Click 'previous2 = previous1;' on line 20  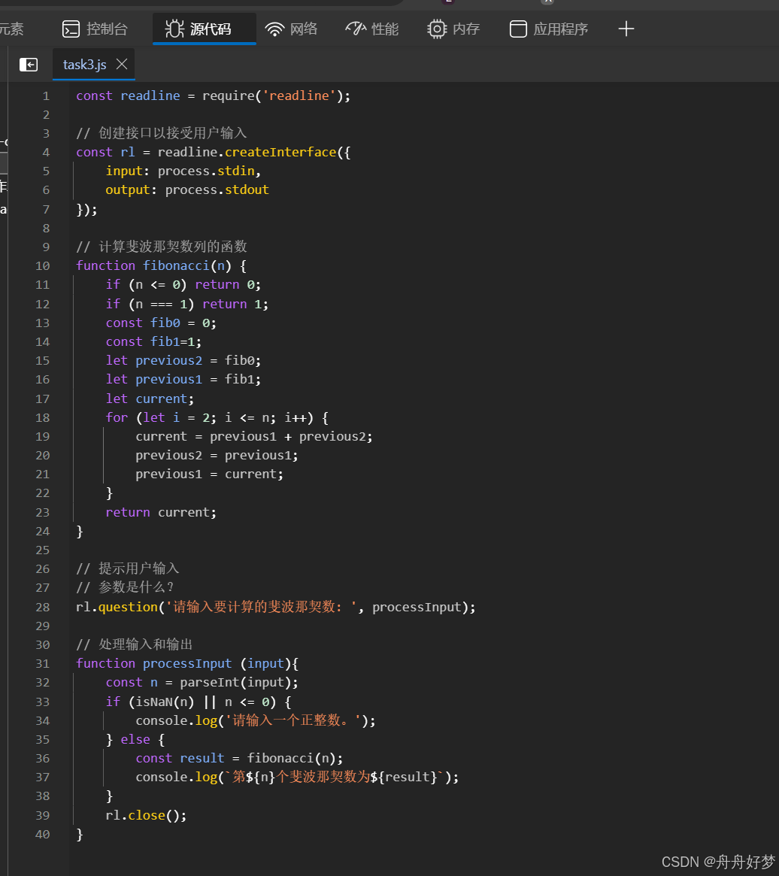click(217, 456)
